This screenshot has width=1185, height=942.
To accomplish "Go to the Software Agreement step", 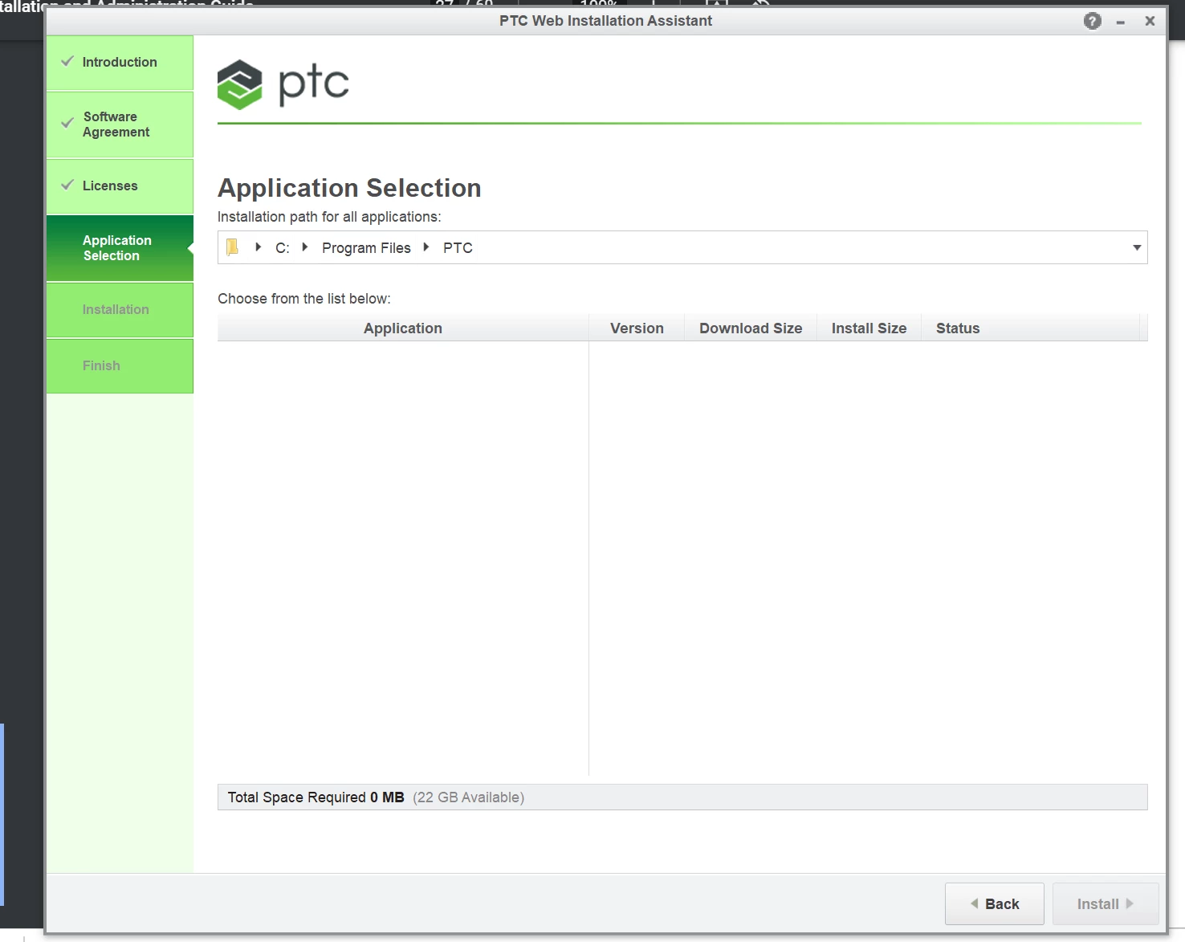I will coord(120,124).
